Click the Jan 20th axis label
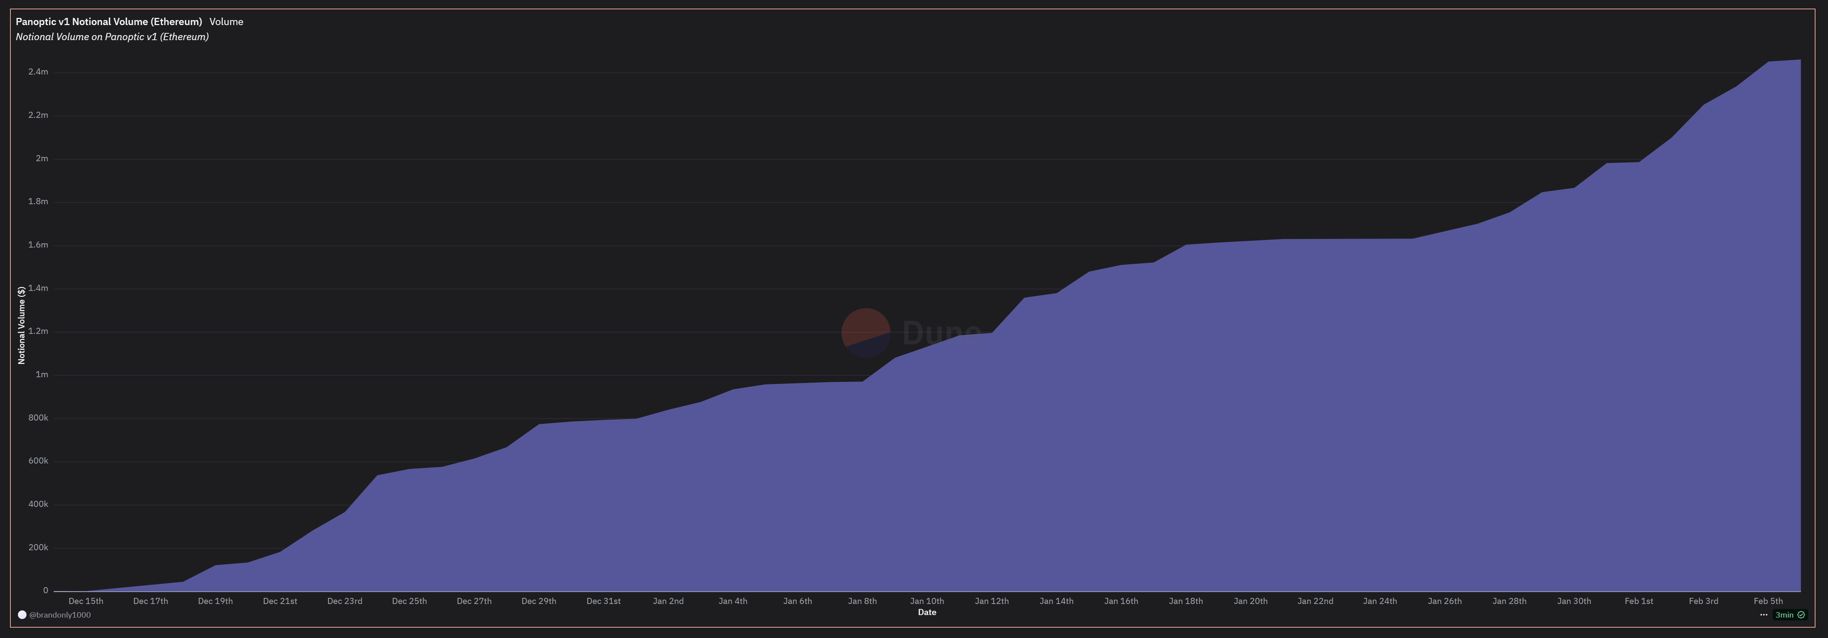The width and height of the screenshot is (1828, 638). [x=1250, y=601]
